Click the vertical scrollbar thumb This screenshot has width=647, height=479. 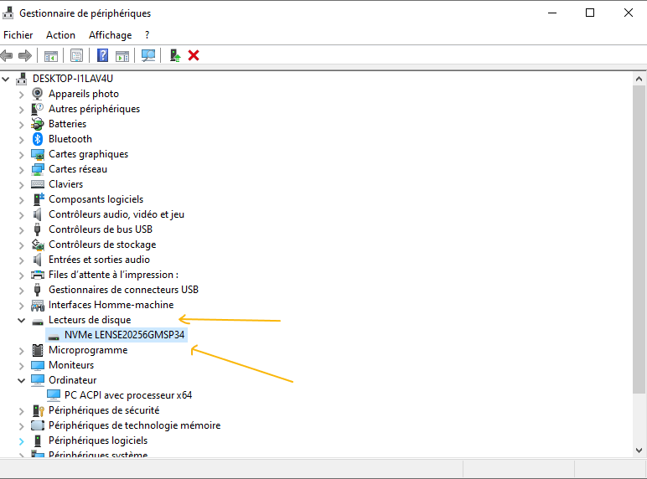pyautogui.click(x=639, y=239)
